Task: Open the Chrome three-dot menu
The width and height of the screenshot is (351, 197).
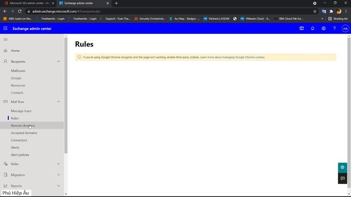Action: [346, 11]
